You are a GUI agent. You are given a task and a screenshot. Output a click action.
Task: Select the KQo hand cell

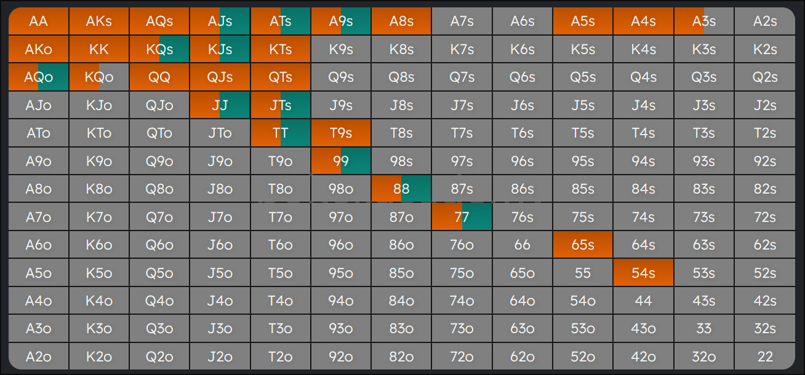pyautogui.click(x=99, y=77)
